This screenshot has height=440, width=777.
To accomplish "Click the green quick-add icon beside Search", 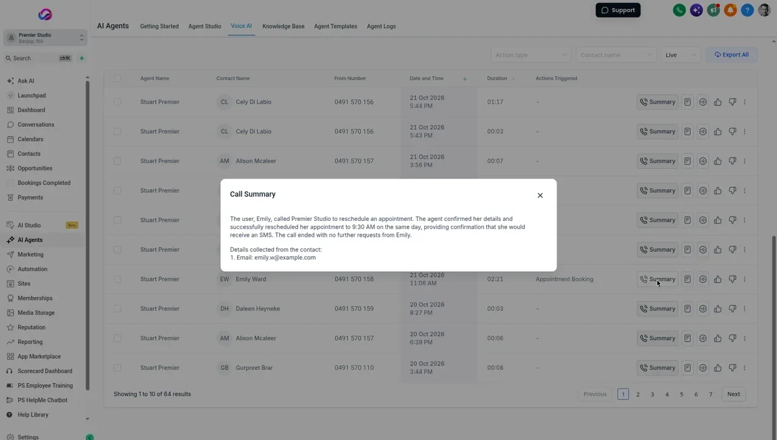I will 82,58.
